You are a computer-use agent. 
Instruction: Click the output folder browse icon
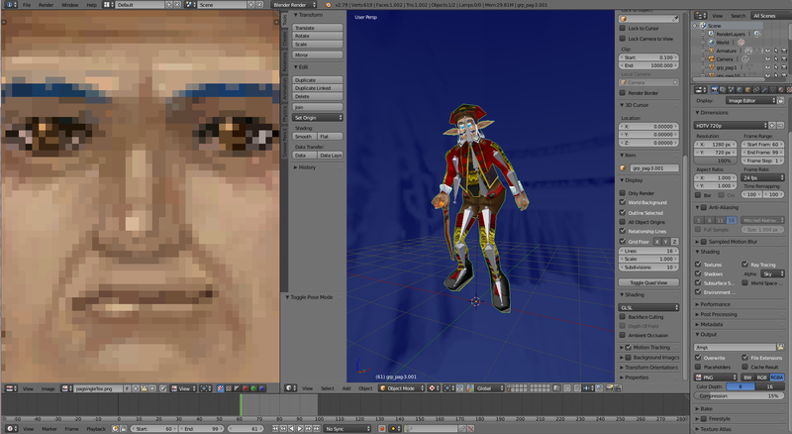pyautogui.click(x=780, y=348)
